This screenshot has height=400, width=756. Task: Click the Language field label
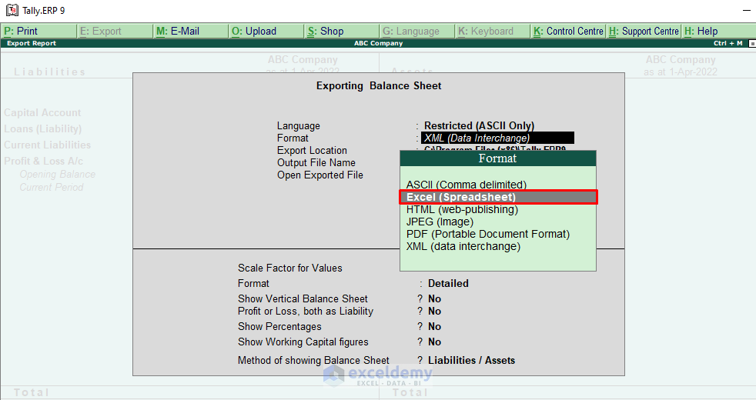tap(299, 126)
